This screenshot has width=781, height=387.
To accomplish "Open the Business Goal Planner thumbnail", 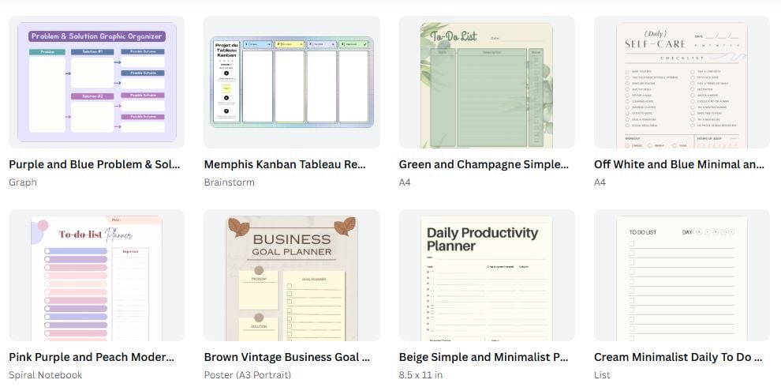I will [291, 276].
